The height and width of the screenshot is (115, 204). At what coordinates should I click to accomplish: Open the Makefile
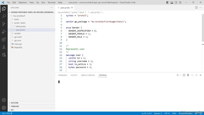(31, 48)
